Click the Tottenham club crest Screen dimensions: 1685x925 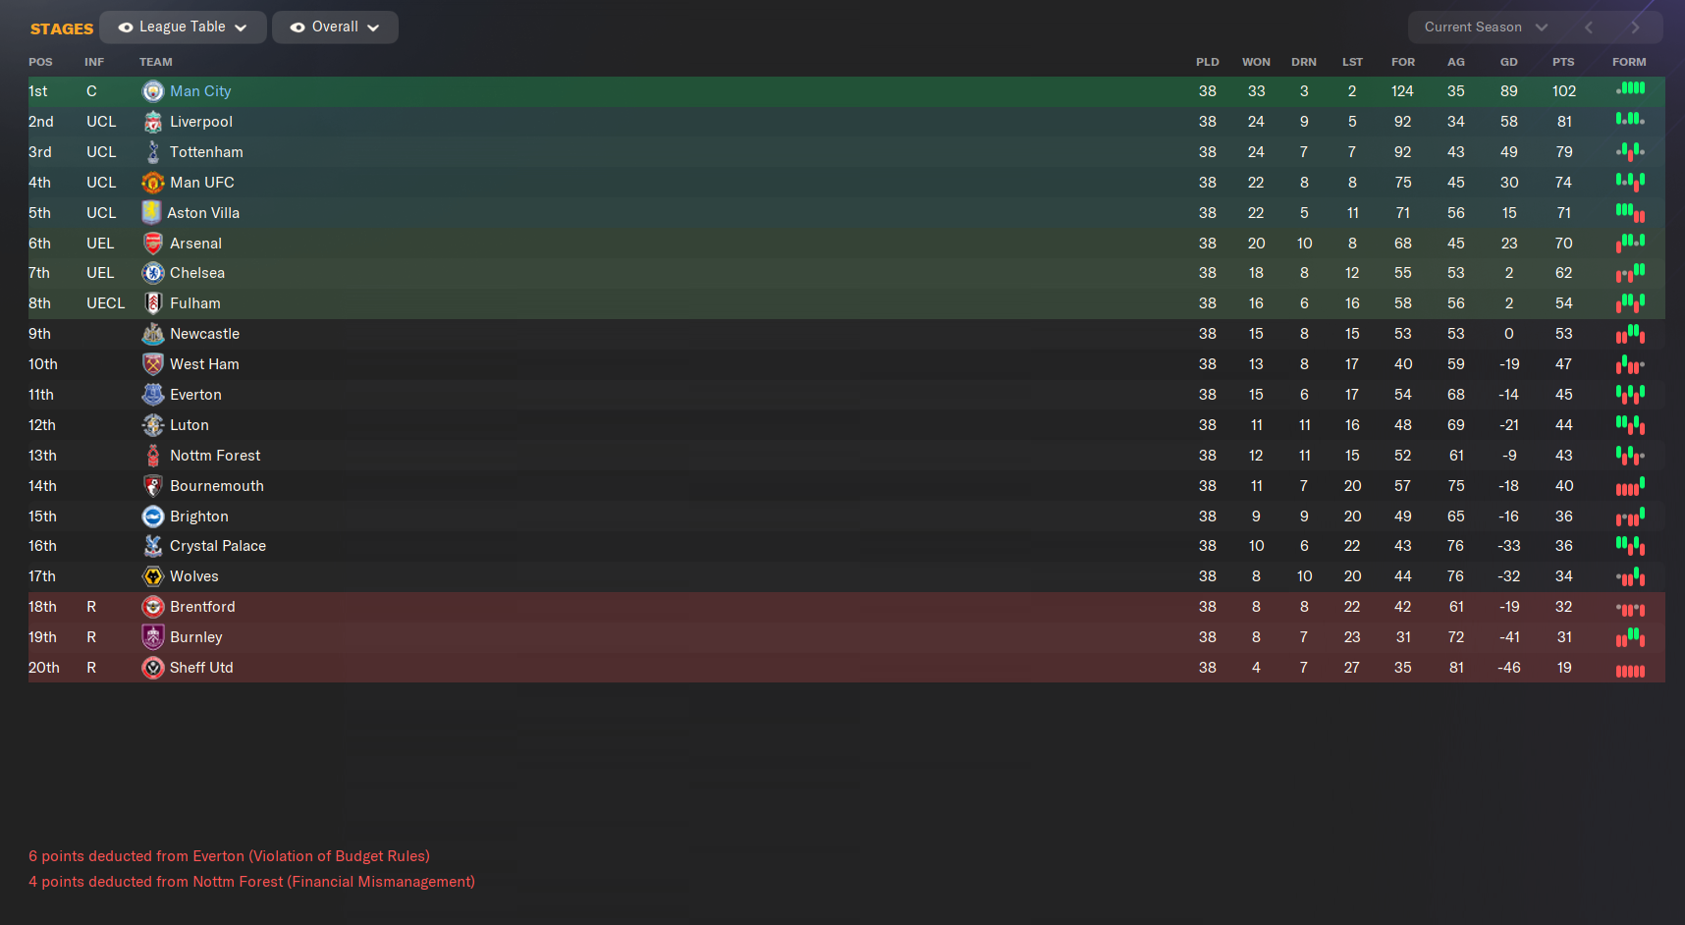tap(153, 151)
